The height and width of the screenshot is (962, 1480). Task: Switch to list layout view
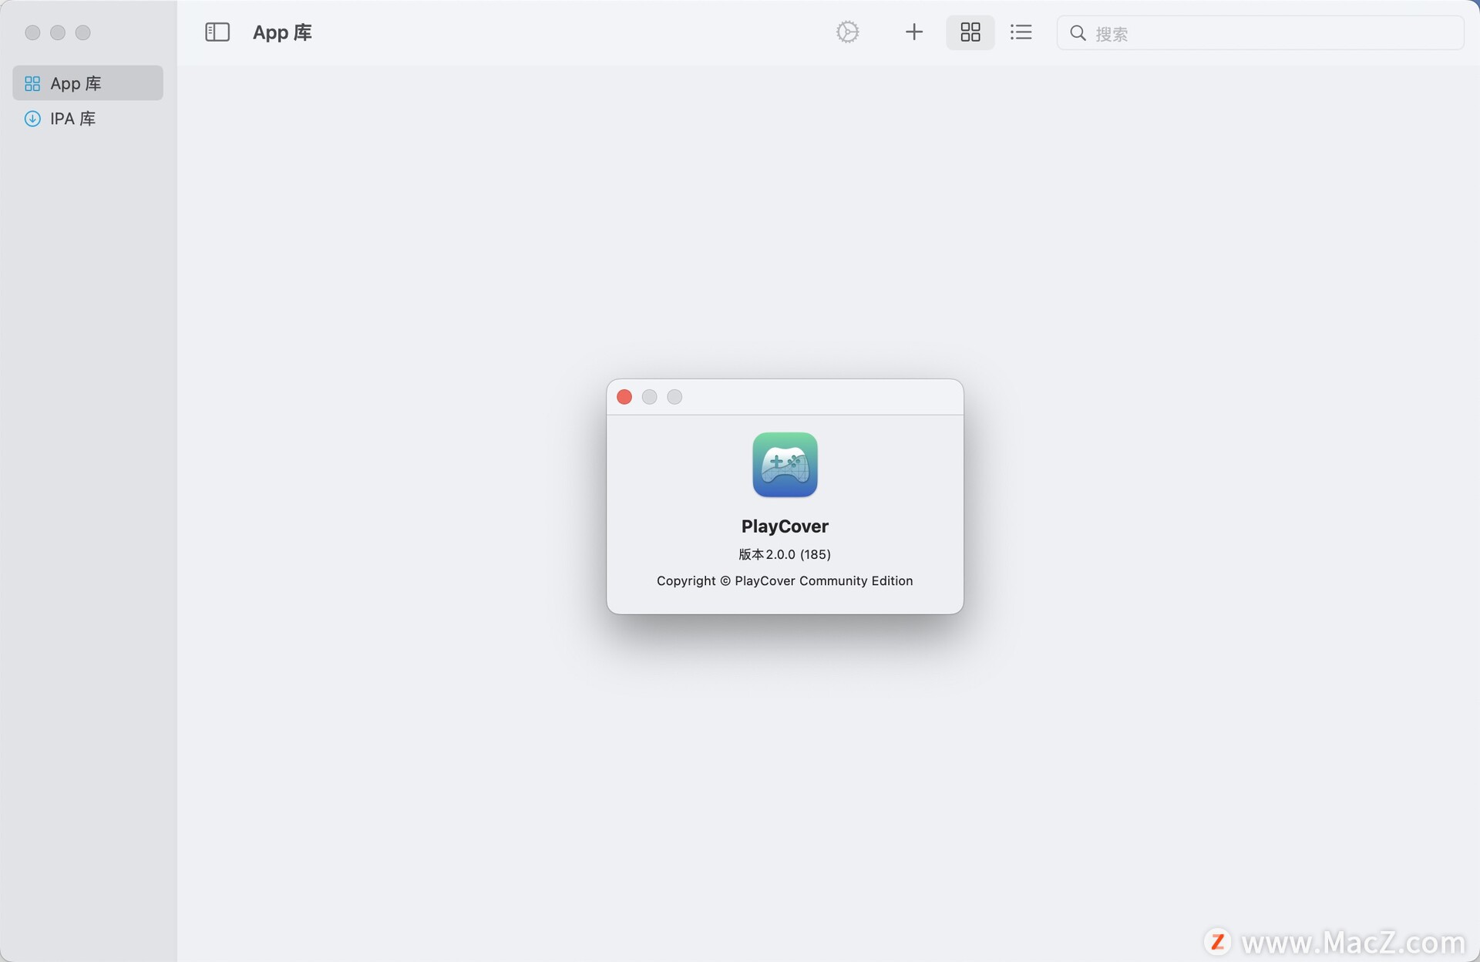pos(1021,32)
